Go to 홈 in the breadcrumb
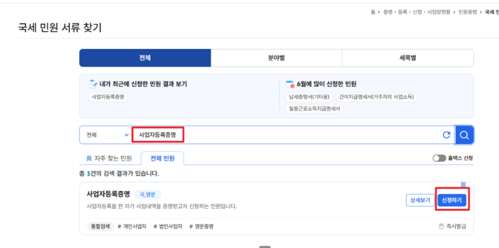The image size is (499, 248). pyautogui.click(x=373, y=12)
